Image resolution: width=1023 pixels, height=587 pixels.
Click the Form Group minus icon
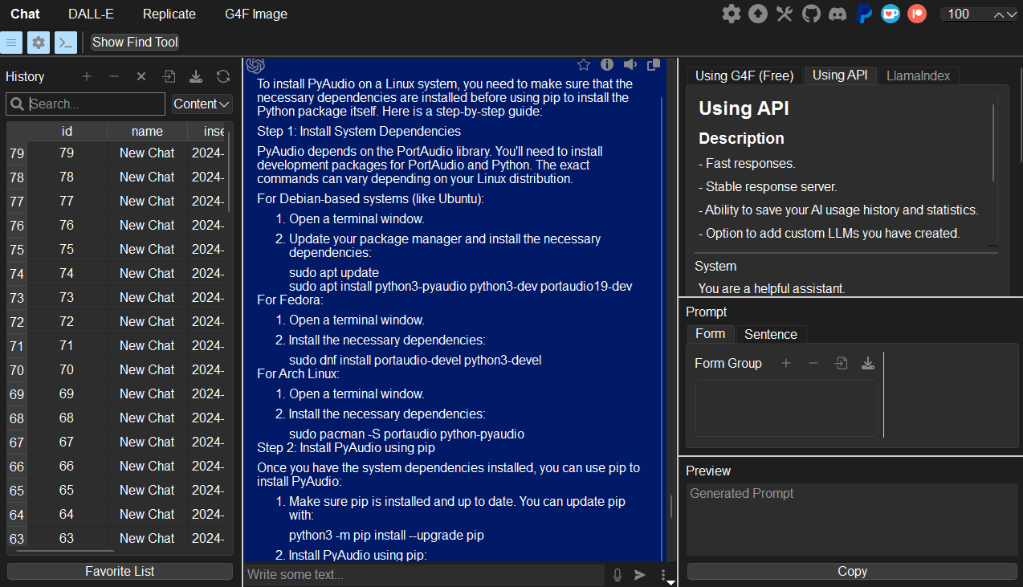(813, 363)
